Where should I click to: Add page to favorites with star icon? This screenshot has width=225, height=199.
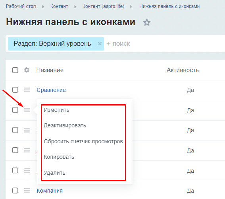pos(147,22)
